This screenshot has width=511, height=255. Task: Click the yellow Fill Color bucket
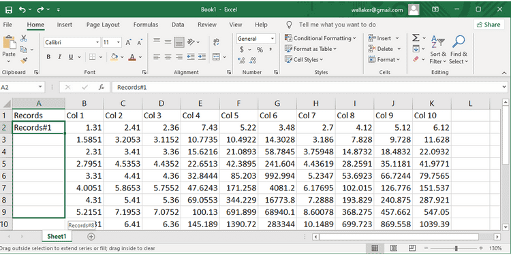[114, 57]
